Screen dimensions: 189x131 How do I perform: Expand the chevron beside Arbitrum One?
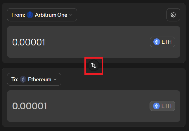(71, 15)
